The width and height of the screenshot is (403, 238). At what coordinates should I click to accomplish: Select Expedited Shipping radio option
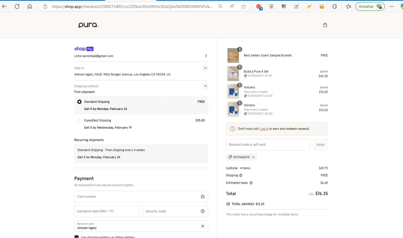pyautogui.click(x=79, y=120)
